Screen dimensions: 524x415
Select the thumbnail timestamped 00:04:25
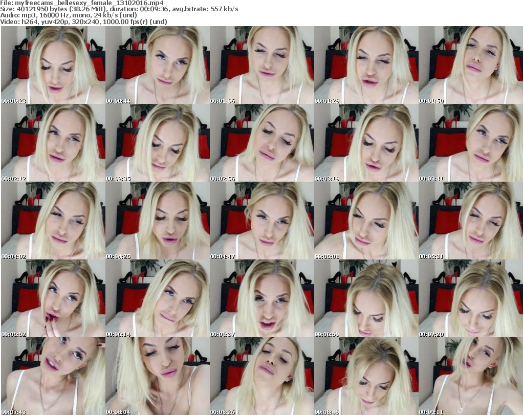pos(158,221)
